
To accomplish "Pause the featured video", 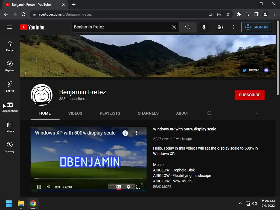I will click(x=39, y=187).
